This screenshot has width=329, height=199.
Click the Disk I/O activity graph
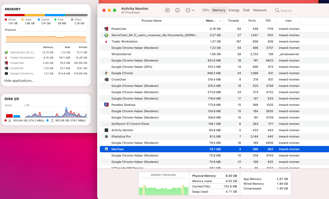(55, 112)
